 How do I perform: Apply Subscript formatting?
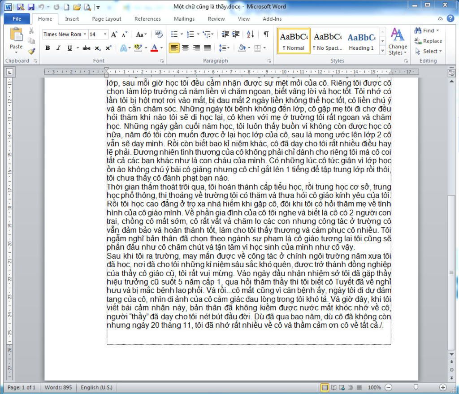click(98, 48)
